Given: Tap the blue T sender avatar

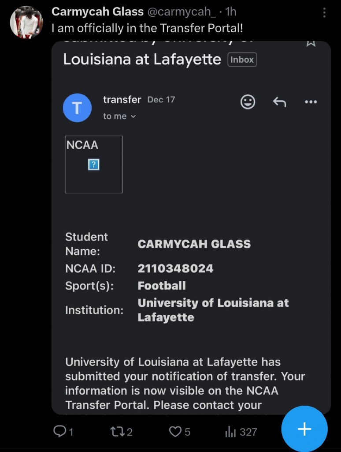Looking at the screenshot, I should coord(77,108).
